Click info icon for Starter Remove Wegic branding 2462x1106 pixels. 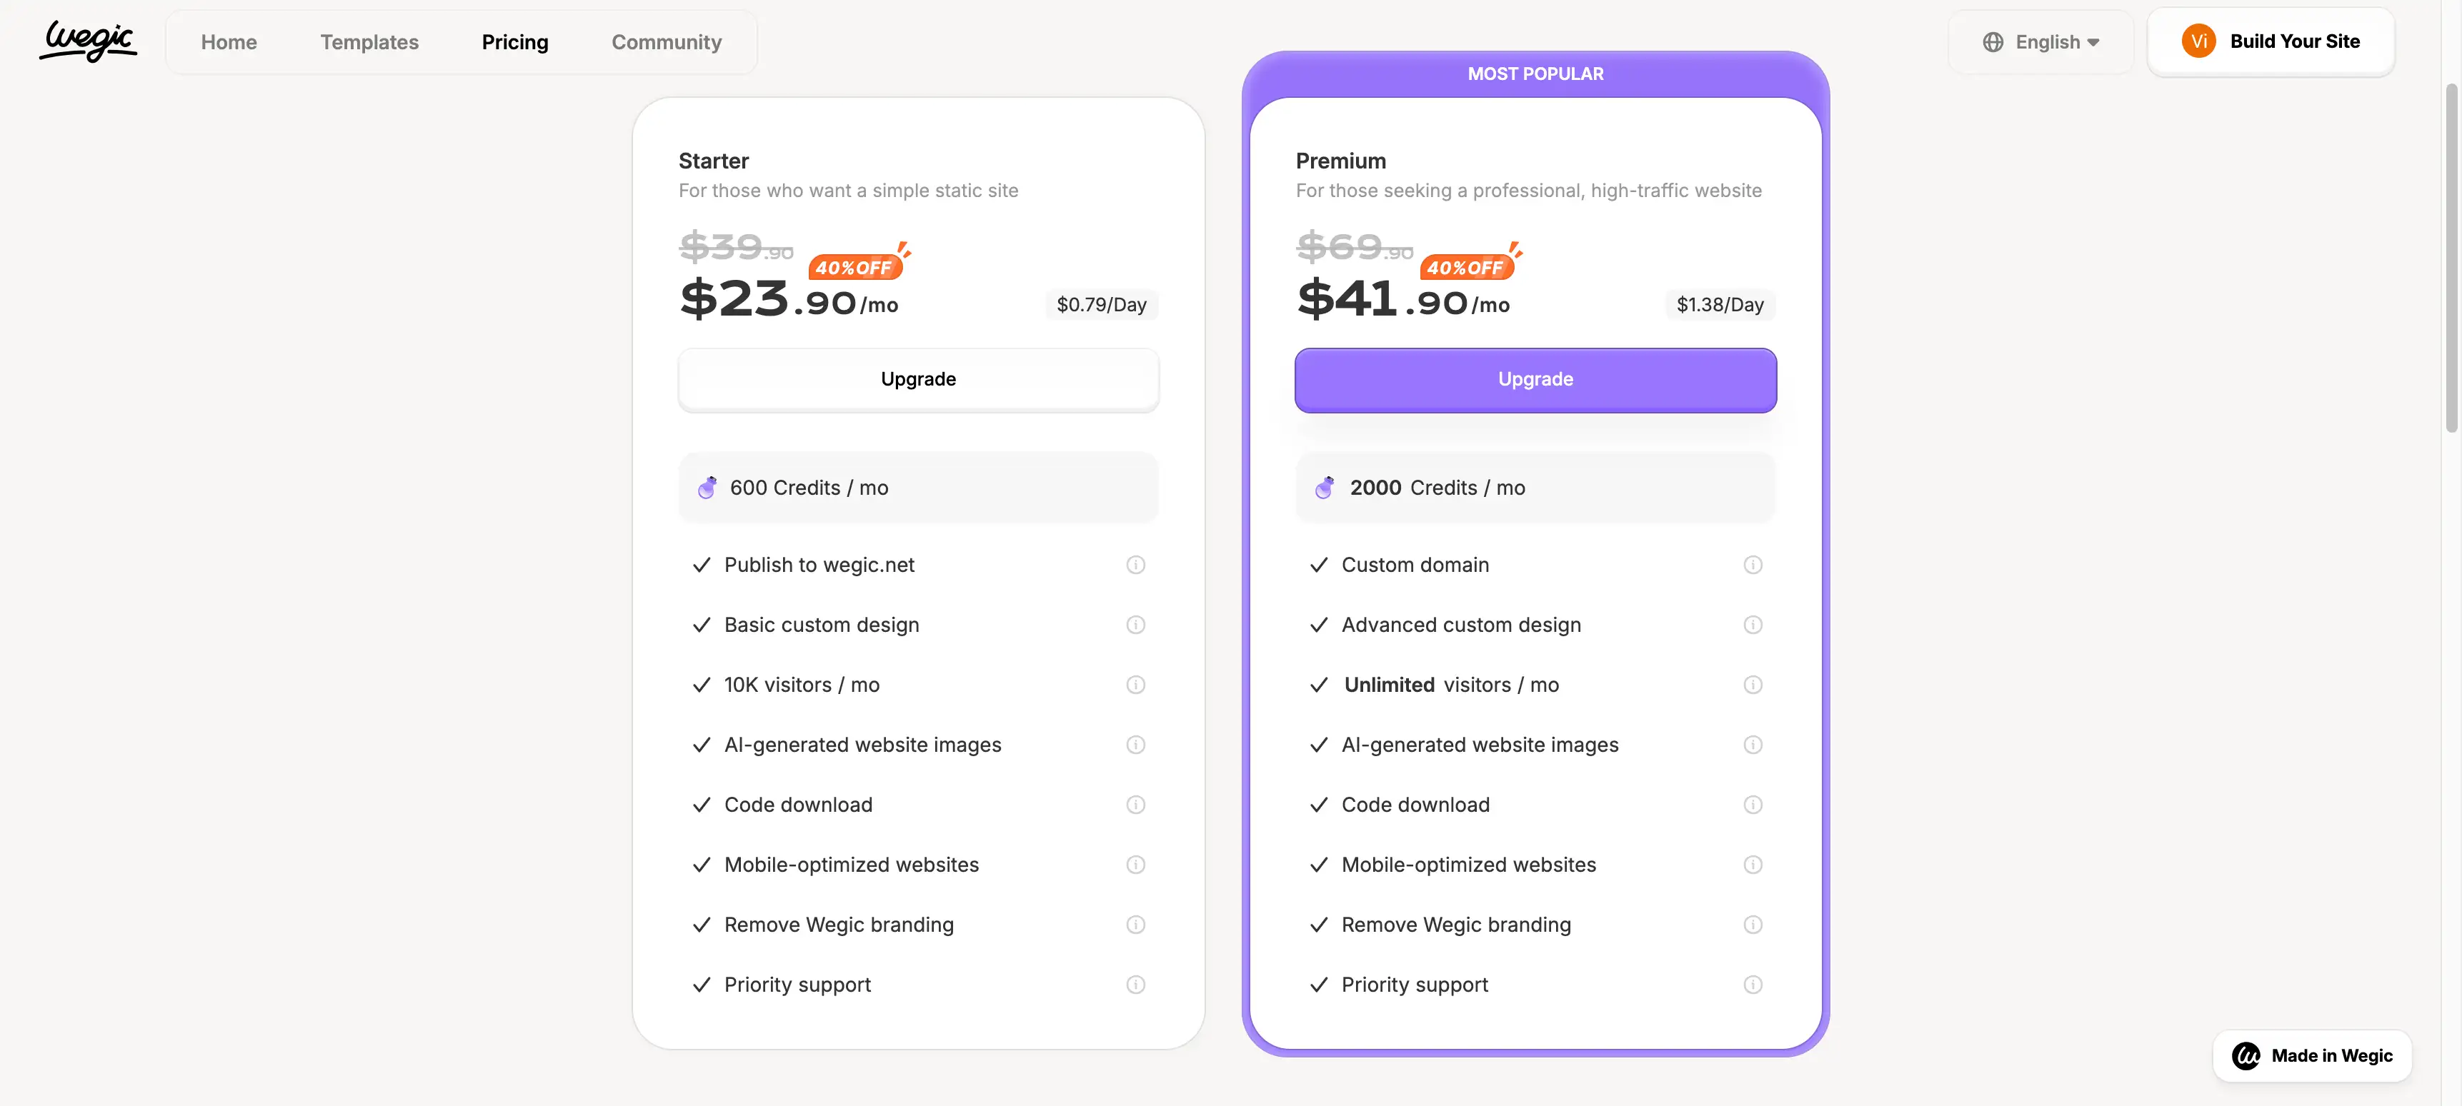click(1135, 925)
